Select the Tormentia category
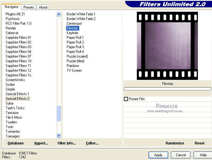212x160 pixels. pos(13,132)
